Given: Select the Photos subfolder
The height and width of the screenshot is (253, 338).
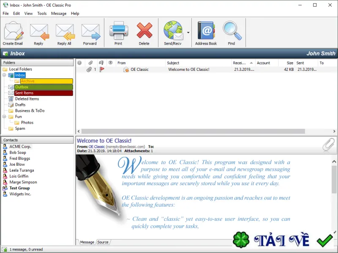Looking at the screenshot, I should click(x=27, y=123).
